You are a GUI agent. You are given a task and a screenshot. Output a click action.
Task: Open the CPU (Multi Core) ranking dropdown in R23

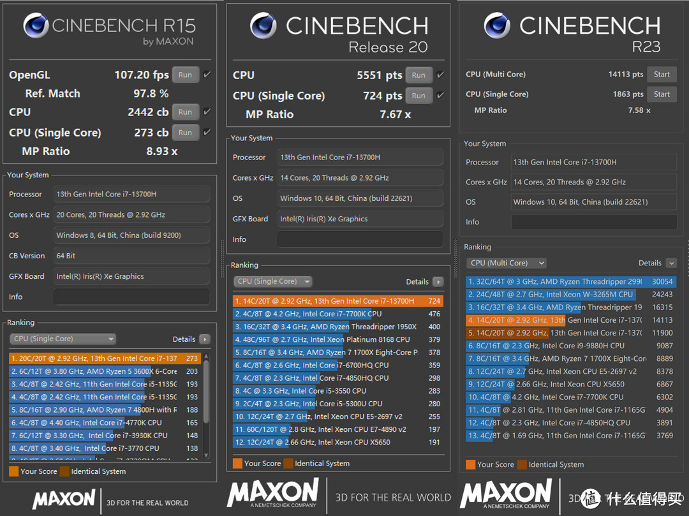[x=507, y=263]
